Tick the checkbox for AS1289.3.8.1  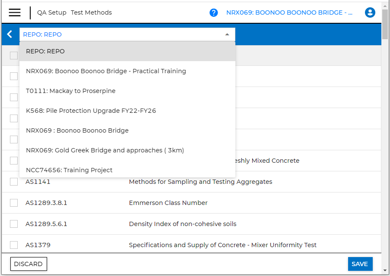14,203
